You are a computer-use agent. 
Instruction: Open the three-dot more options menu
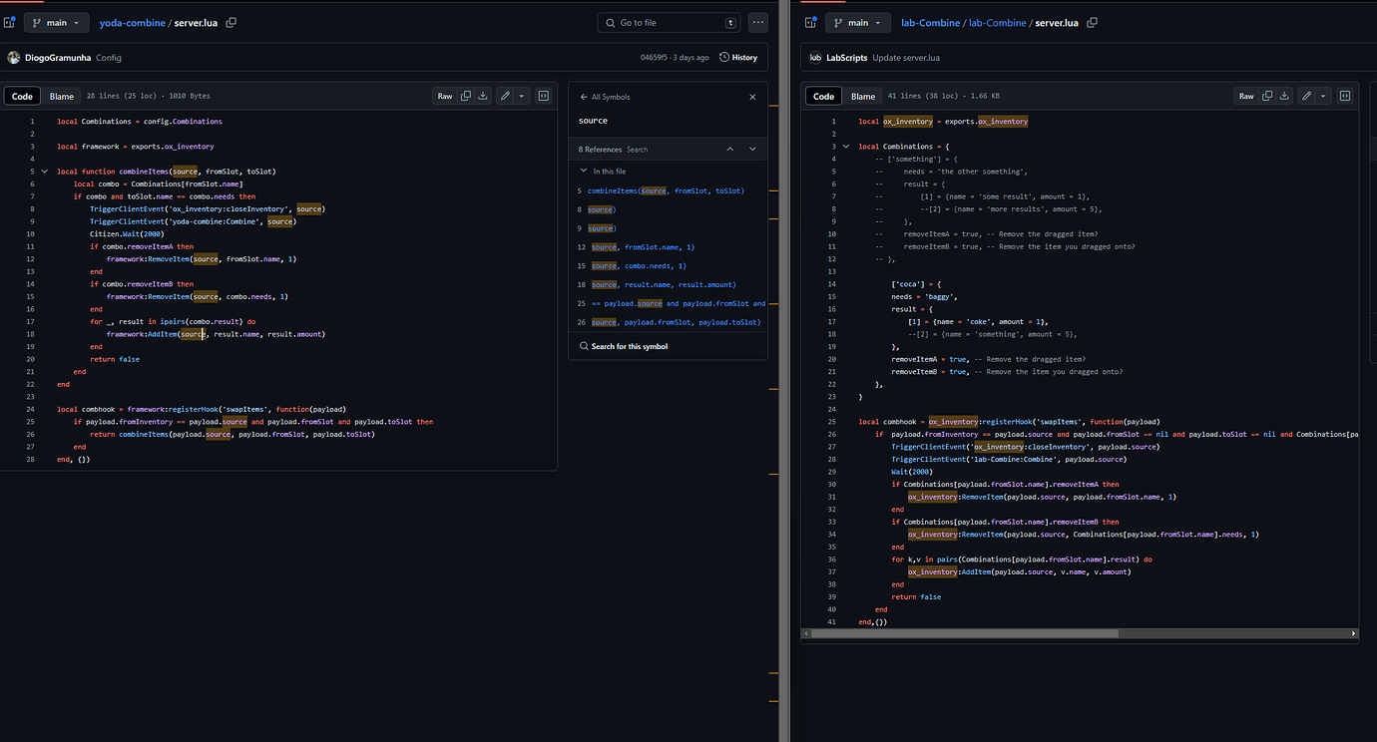(758, 22)
